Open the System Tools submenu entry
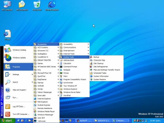 pyautogui.click(x=74, y=57)
